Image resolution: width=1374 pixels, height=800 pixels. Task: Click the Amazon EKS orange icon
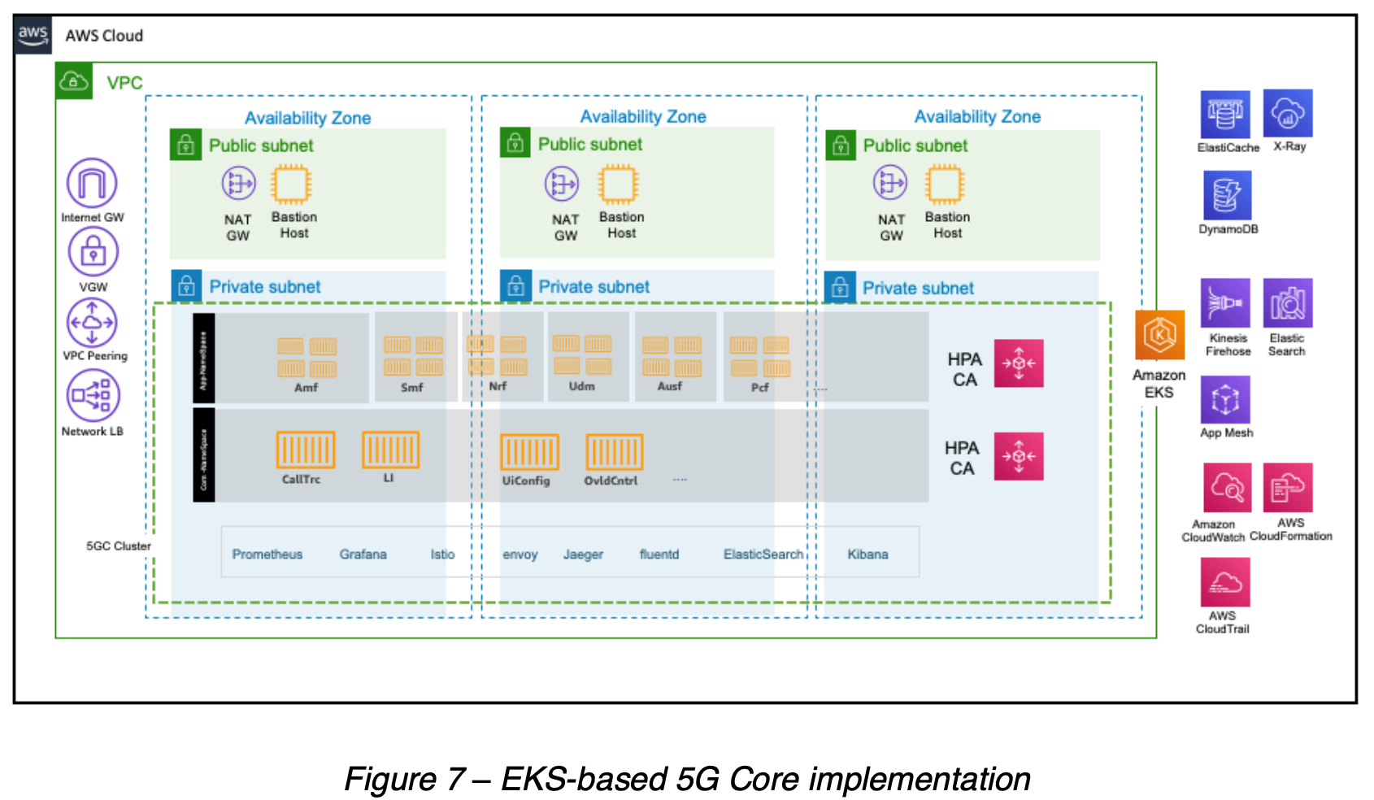(1159, 334)
